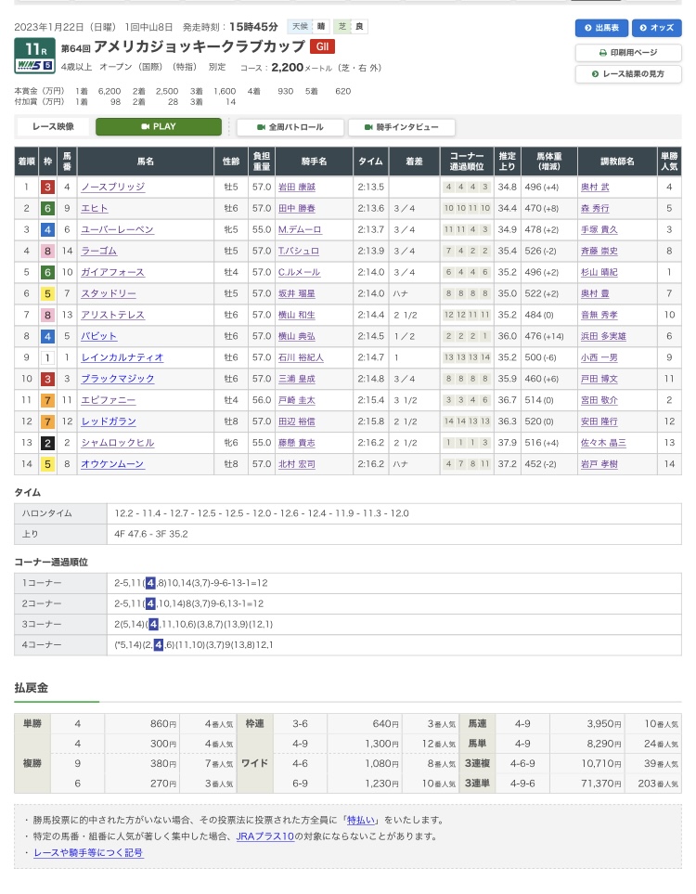Open jockey 戸崎 圭太 profile
The width and height of the screenshot is (696, 894).
pyautogui.click(x=296, y=400)
